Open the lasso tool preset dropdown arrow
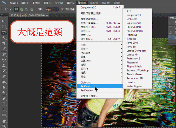 10,9
